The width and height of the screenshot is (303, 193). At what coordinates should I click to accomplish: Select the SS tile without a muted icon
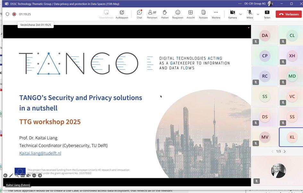pyautogui.click(x=265, y=96)
